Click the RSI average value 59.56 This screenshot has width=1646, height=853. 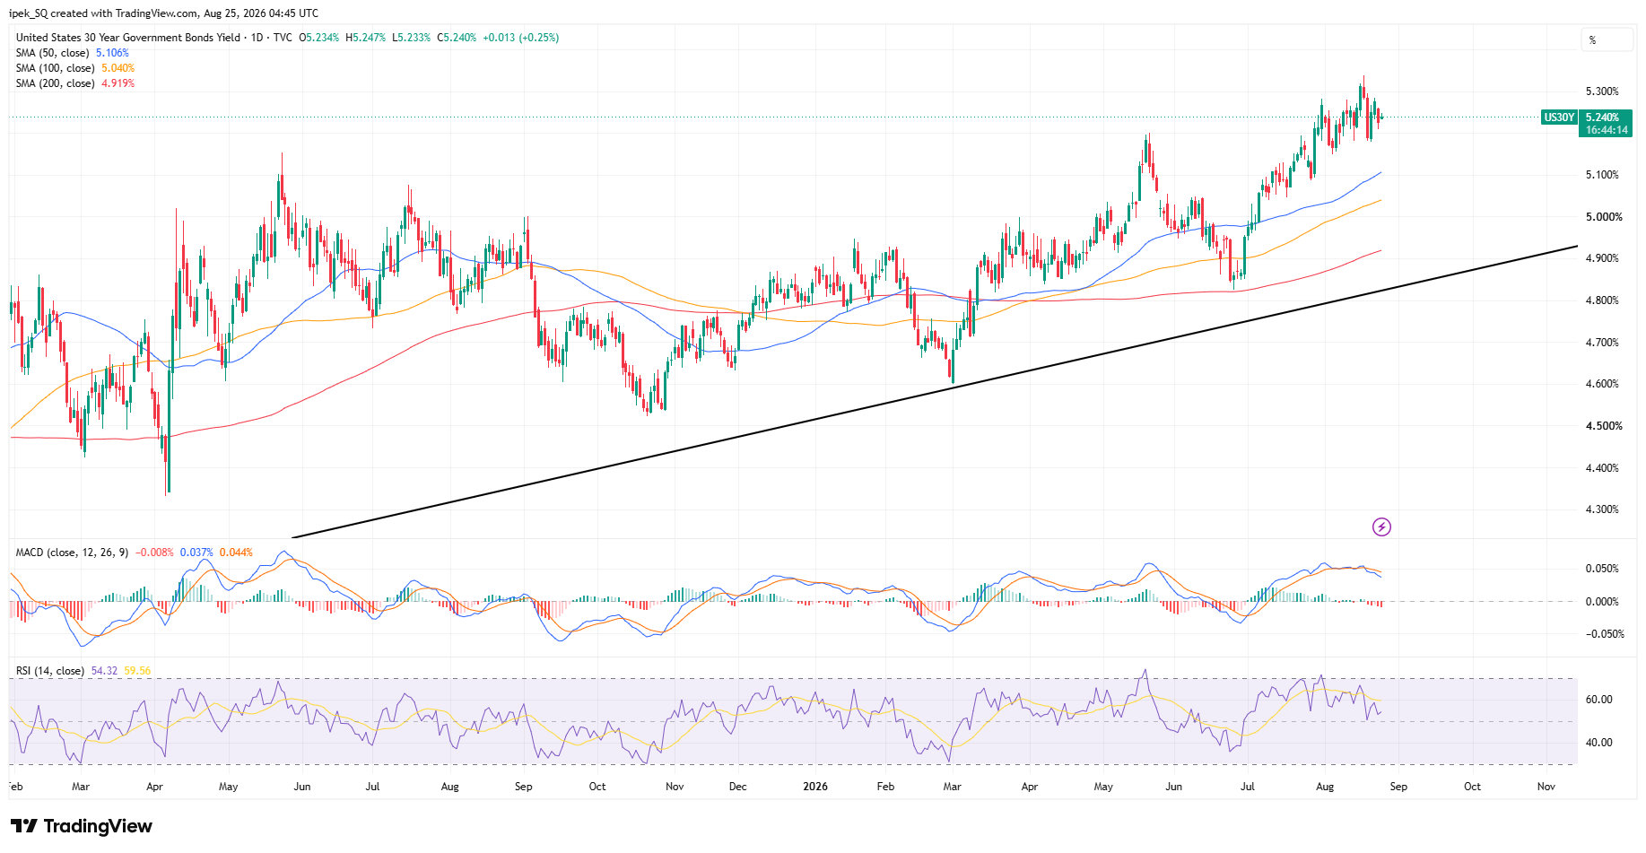pyautogui.click(x=138, y=671)
